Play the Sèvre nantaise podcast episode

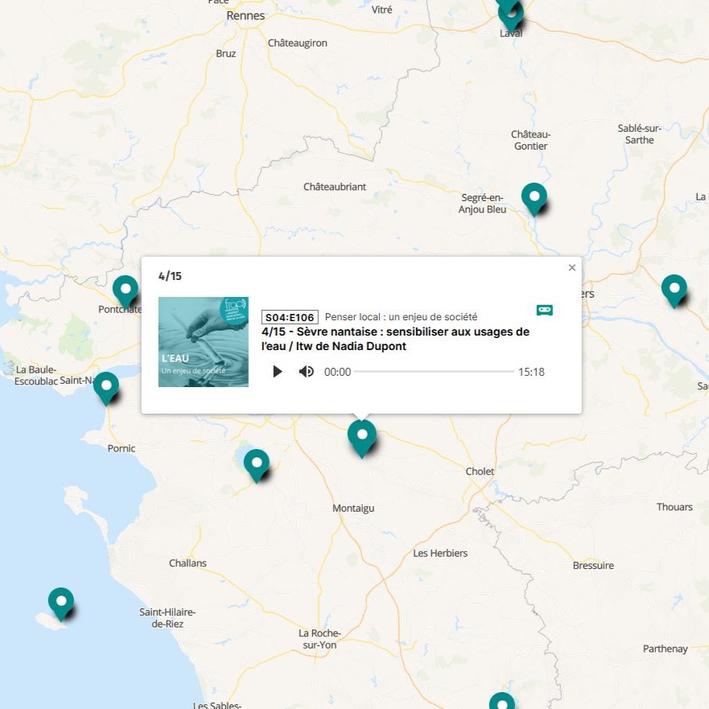pos(278,372)
